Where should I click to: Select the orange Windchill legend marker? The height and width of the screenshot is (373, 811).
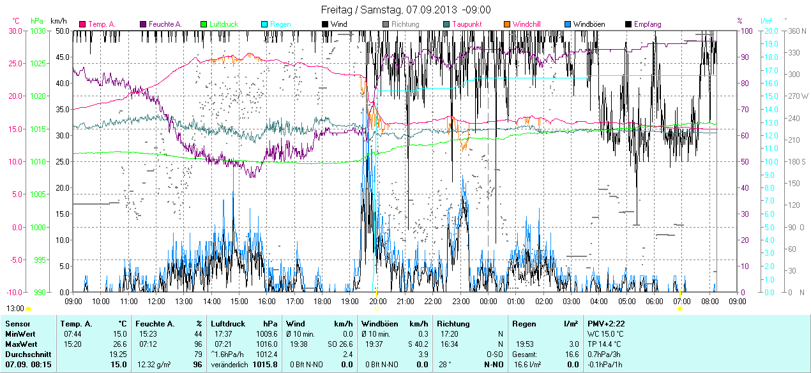click(x=508, y=24)
